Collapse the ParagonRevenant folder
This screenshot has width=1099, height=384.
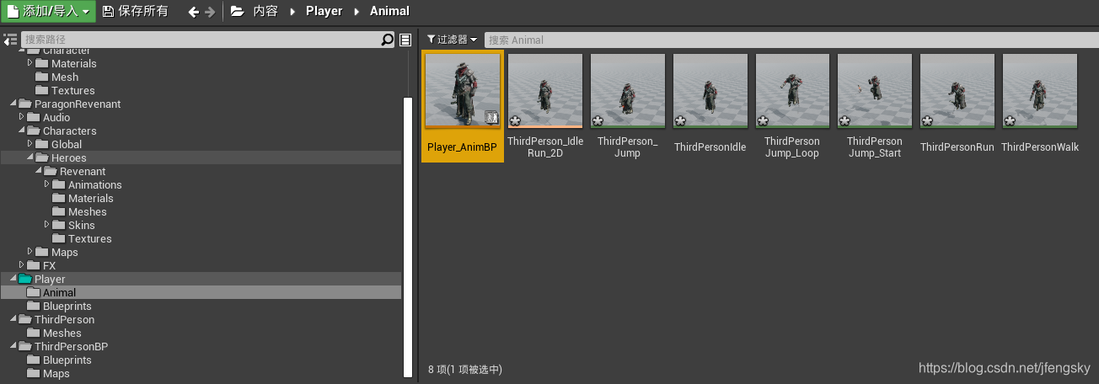pyautogui.click(x=13, y=104)
